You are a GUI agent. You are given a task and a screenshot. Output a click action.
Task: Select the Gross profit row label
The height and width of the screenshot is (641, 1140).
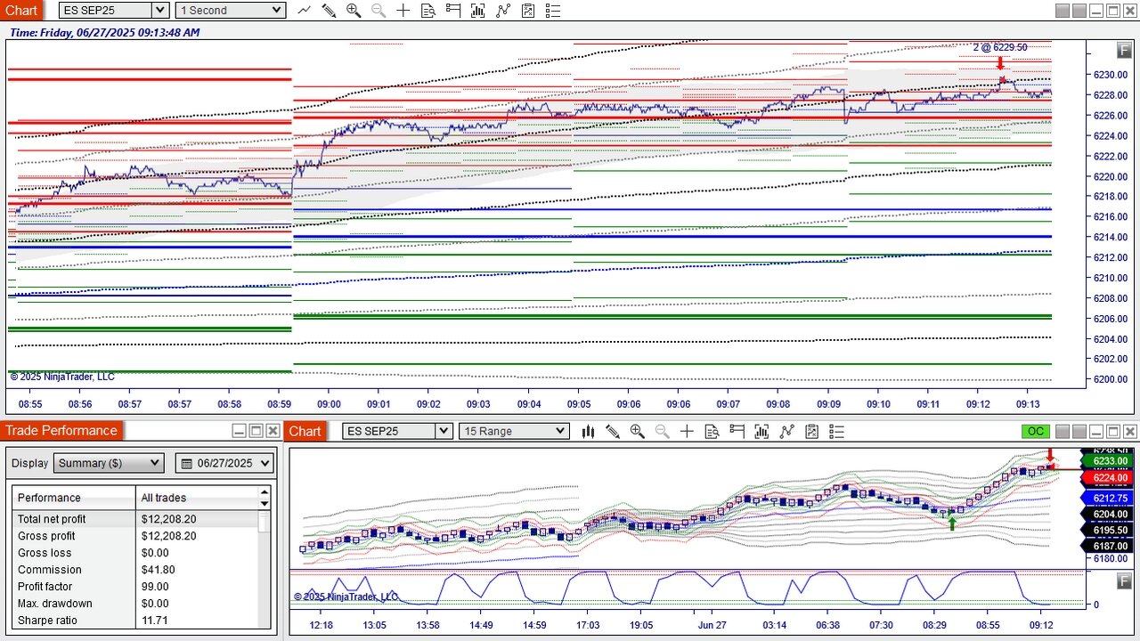pyautogui.click(x=46, y=536)
